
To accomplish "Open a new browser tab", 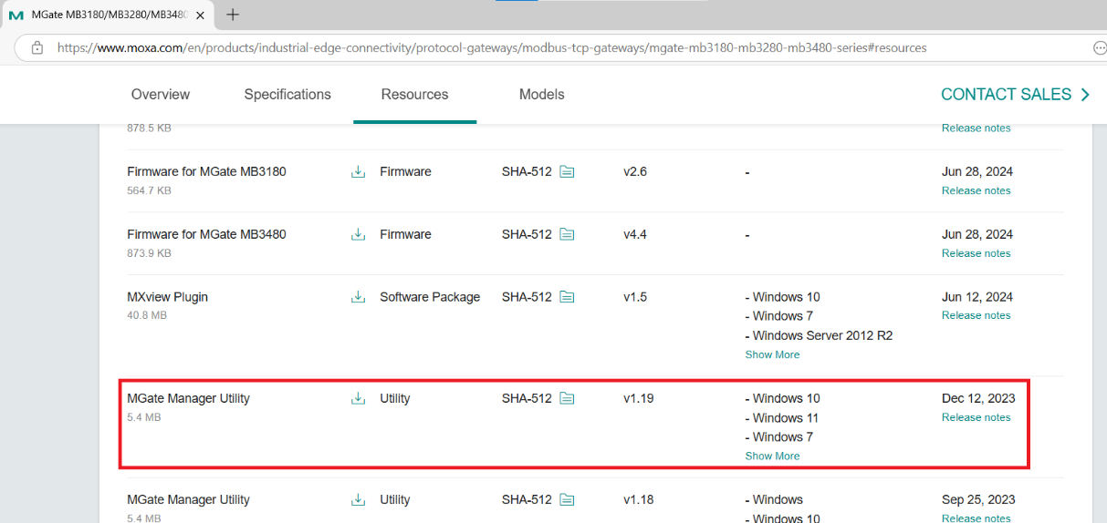I will coord(233,15).
